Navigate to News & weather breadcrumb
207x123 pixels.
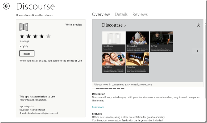coord(35,15)
